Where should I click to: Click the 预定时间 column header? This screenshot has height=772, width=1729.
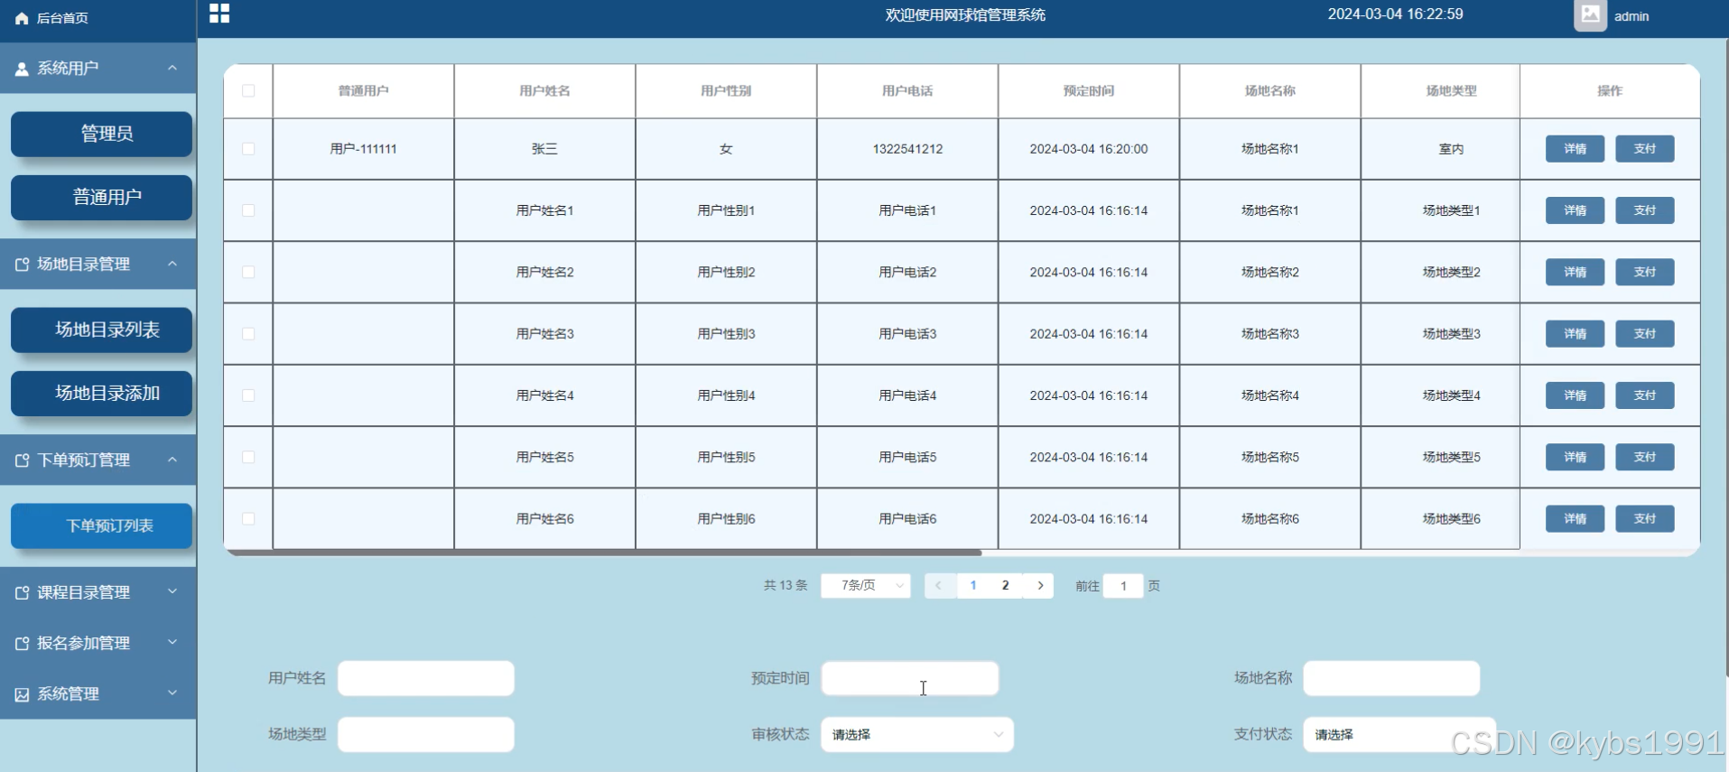pos(1089,91)
